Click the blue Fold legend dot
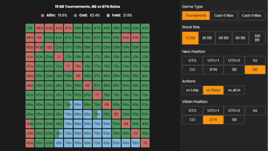 (108, 15)
